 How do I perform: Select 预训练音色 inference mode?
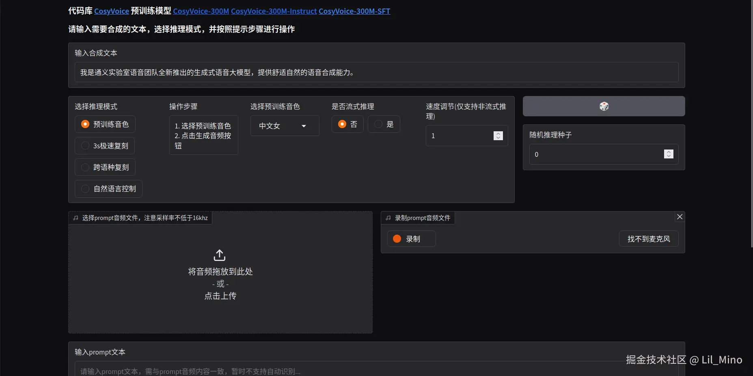[x=105, y=124]
